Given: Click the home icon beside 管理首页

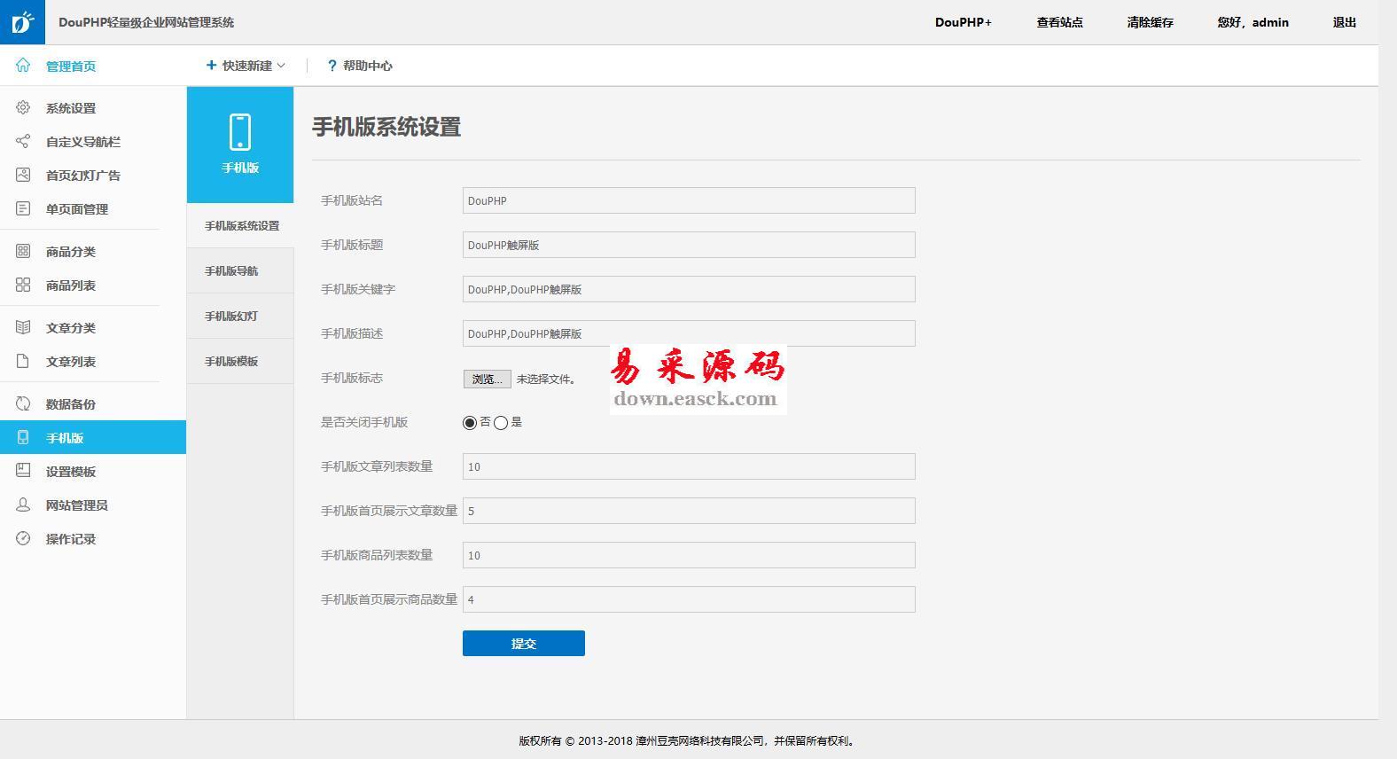Looking at the screenshot, I should 23,66.
